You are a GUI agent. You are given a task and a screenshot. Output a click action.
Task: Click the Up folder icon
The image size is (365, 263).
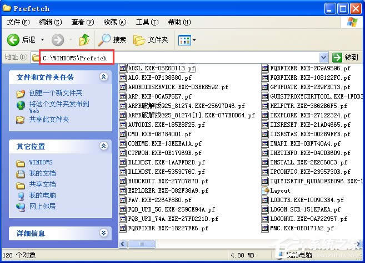pyautogui.click(x=84, y=40)
